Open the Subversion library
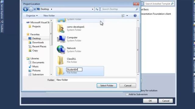 click(x=36, y=74)
